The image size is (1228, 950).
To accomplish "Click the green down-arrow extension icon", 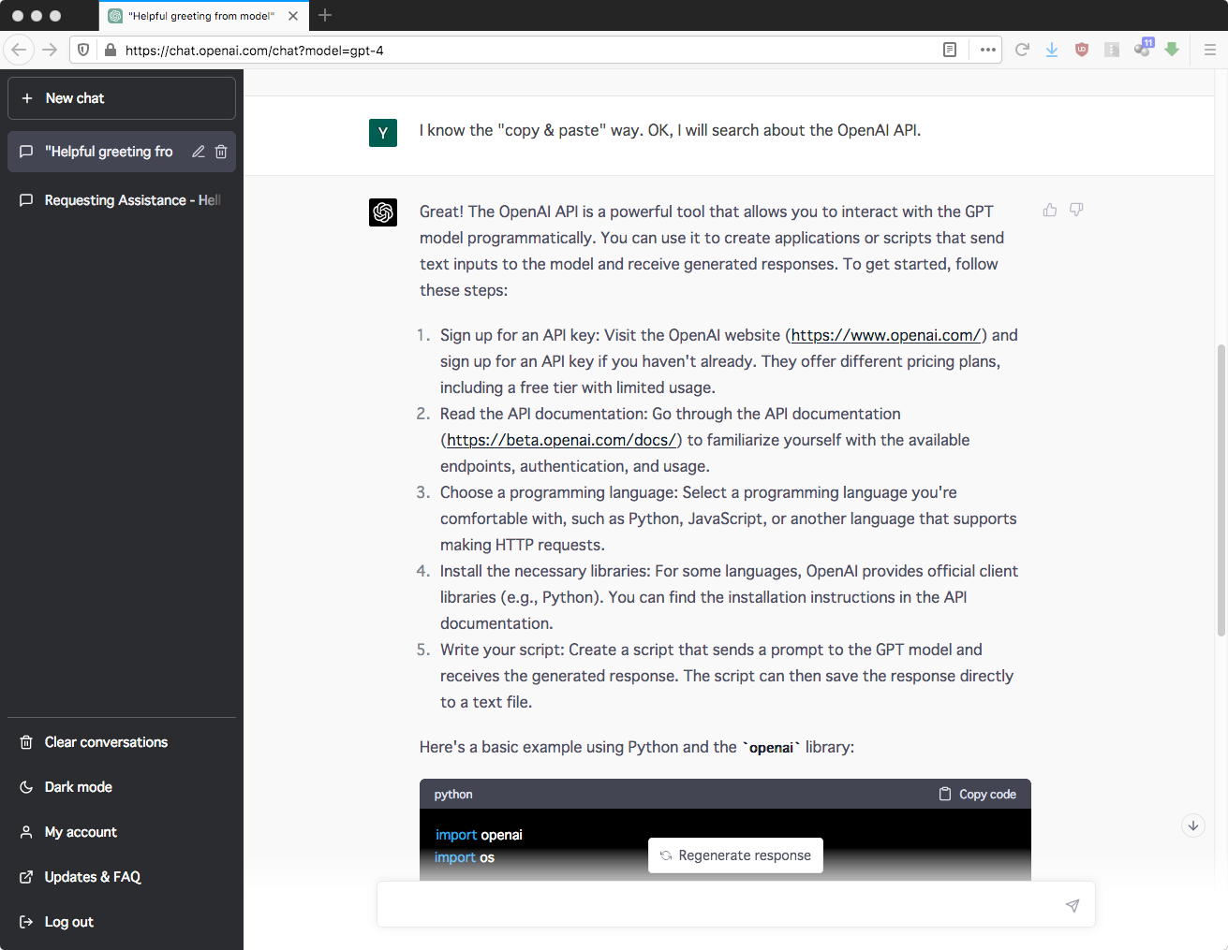I will (1172, 50).
